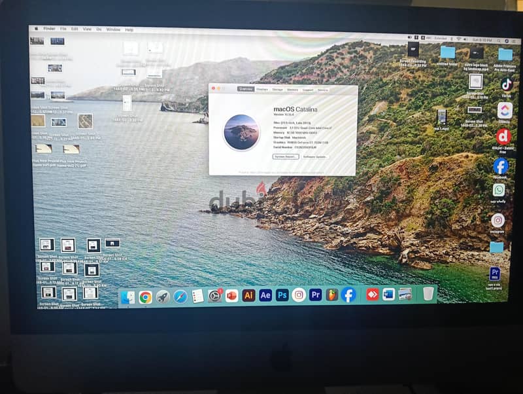Open System Preferences with update badge
This screenshot has width=523, height=394.
tap(214, 296)
